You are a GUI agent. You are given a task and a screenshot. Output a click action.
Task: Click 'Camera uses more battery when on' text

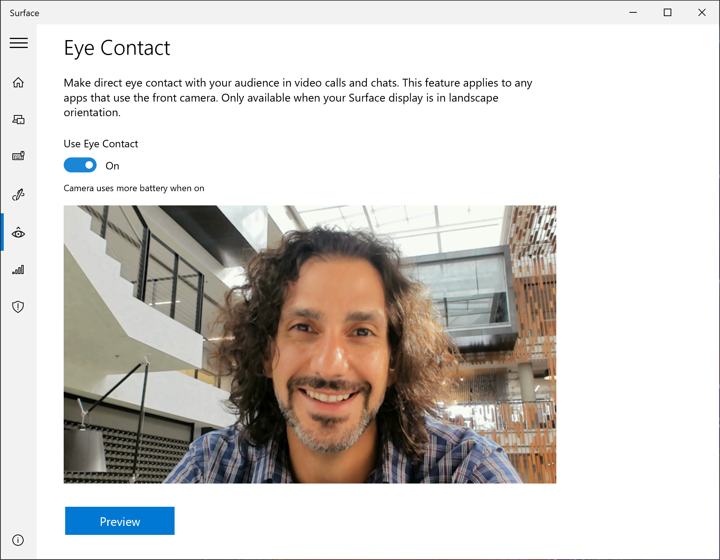(134, 188)
